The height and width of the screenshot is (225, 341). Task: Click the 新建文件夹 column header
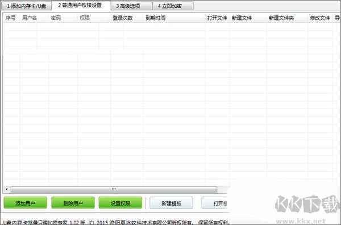click(287, 18)
